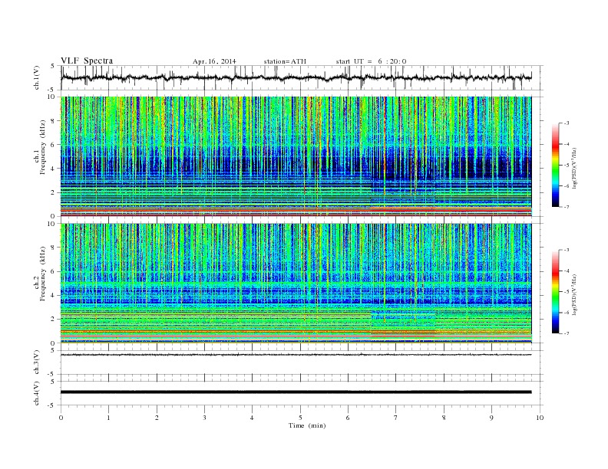Image resolution: width=608 pixels, height=469 pixels.
Task: Select the date text "Apr. 16, 2014"
Action: 214,61
